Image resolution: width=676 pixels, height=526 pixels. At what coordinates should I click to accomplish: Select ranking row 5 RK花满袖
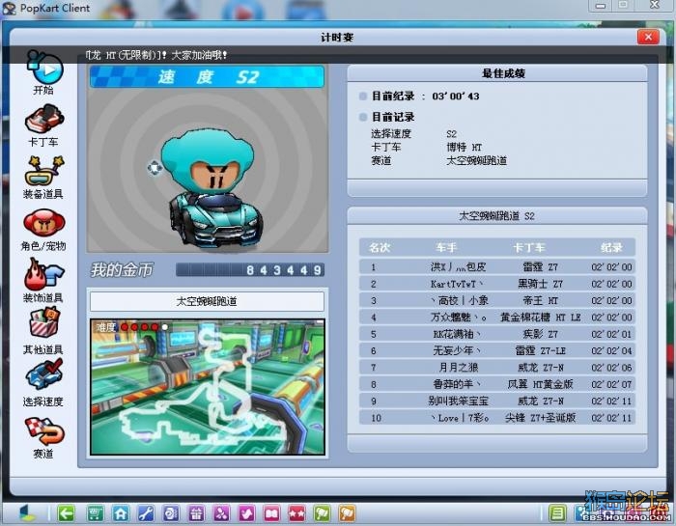tap(496, 334)
